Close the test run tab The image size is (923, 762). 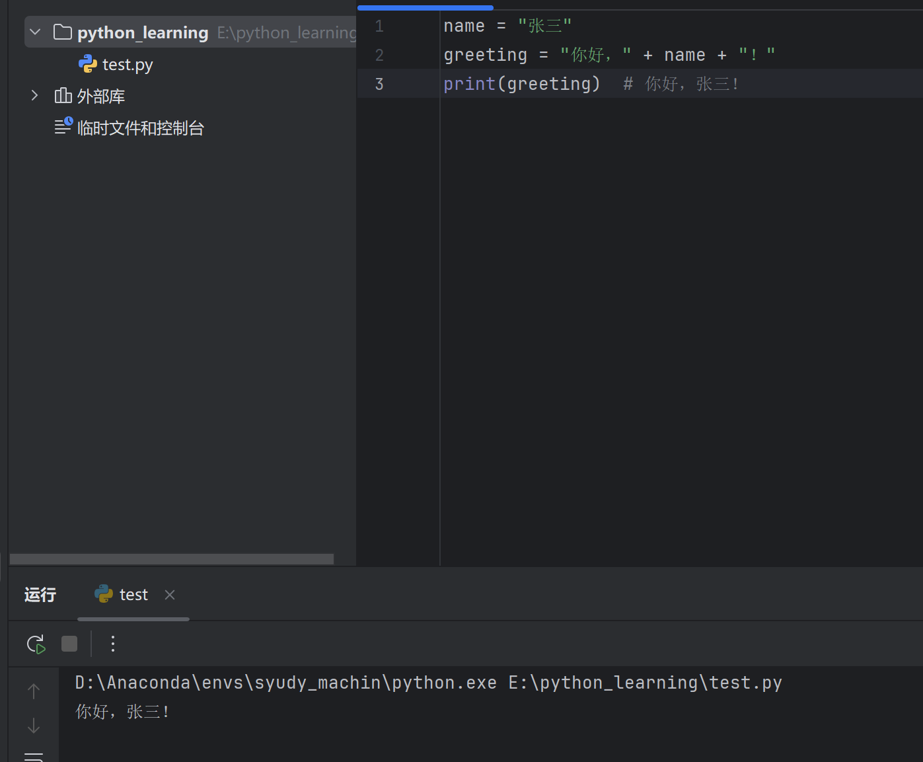tap(170, 595)
